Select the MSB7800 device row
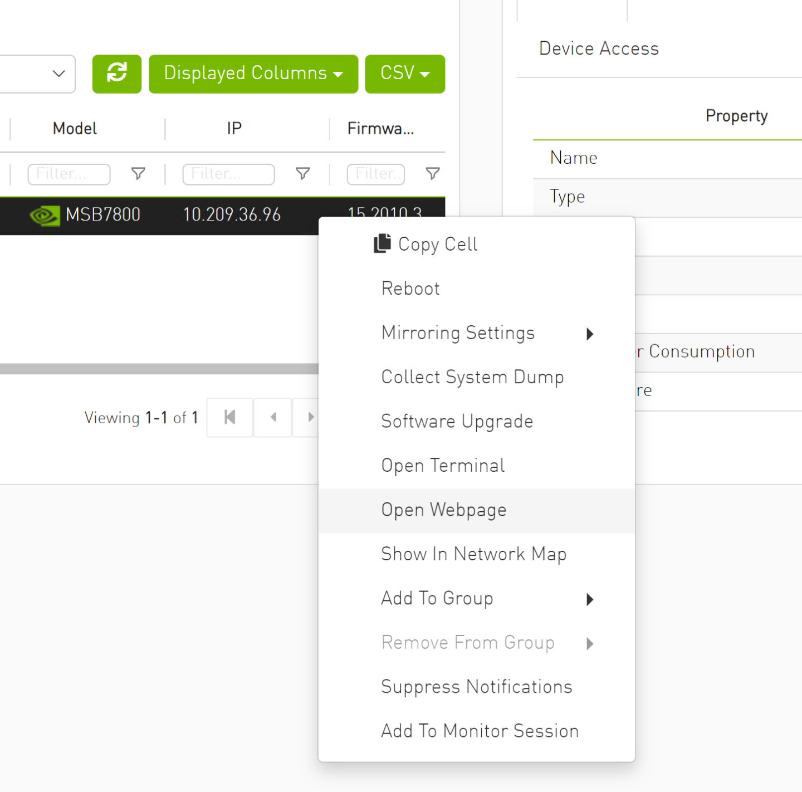 (x=167, y=216)
